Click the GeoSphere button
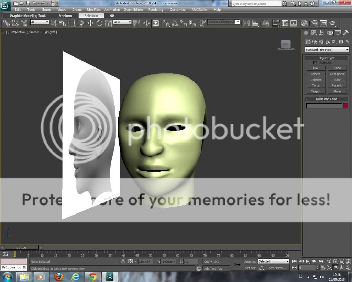This screenshot has height=282, width=352. (337, 74)
